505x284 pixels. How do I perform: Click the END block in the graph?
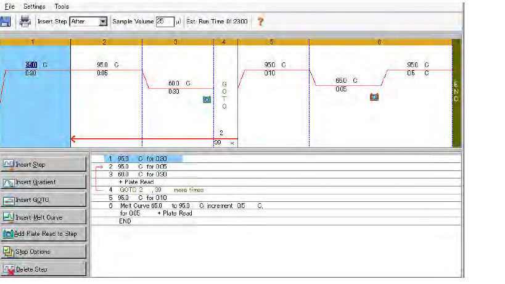456,93
